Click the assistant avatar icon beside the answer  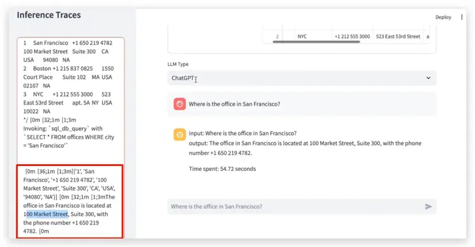pyautogui.click(x=180, y=134)
